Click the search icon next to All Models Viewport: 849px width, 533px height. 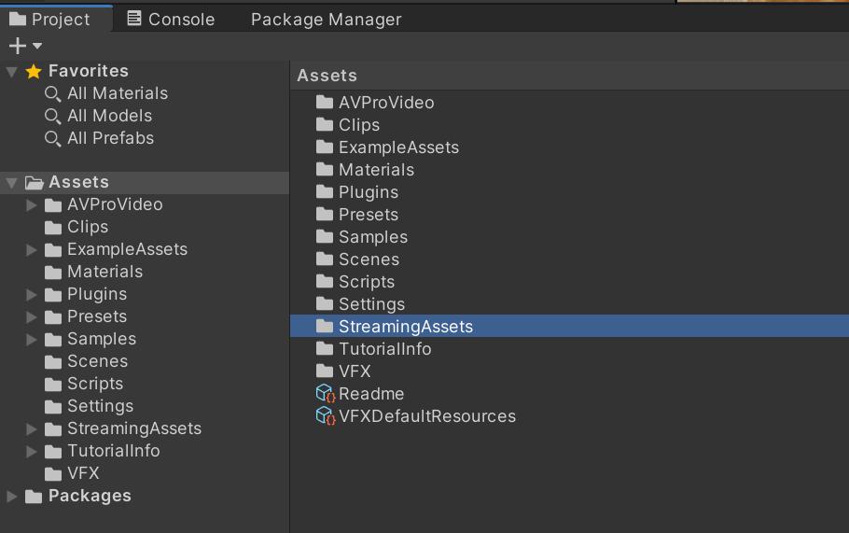click(x=53, y=116)
